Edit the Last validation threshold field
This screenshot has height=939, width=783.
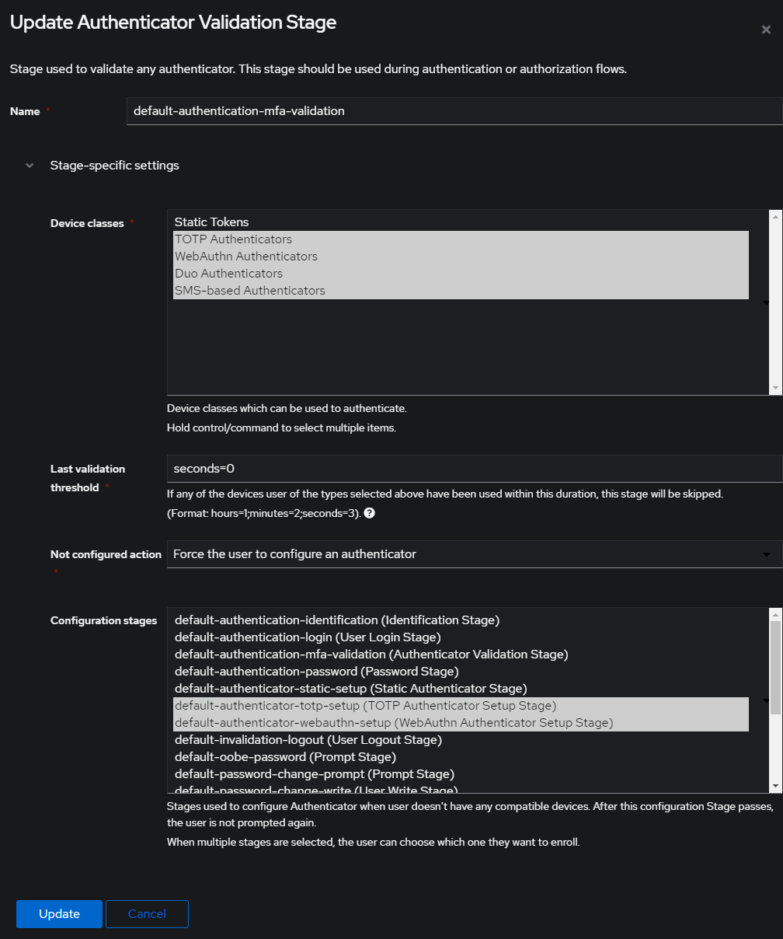click(475, 469)
